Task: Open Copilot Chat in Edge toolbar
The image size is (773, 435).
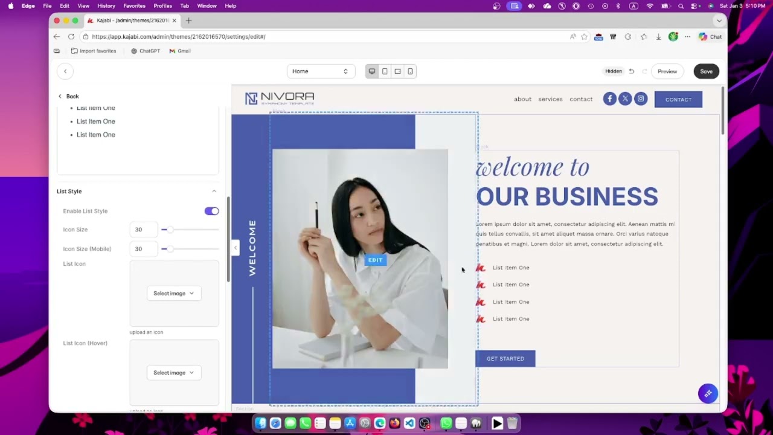Action: coord(710,37)
